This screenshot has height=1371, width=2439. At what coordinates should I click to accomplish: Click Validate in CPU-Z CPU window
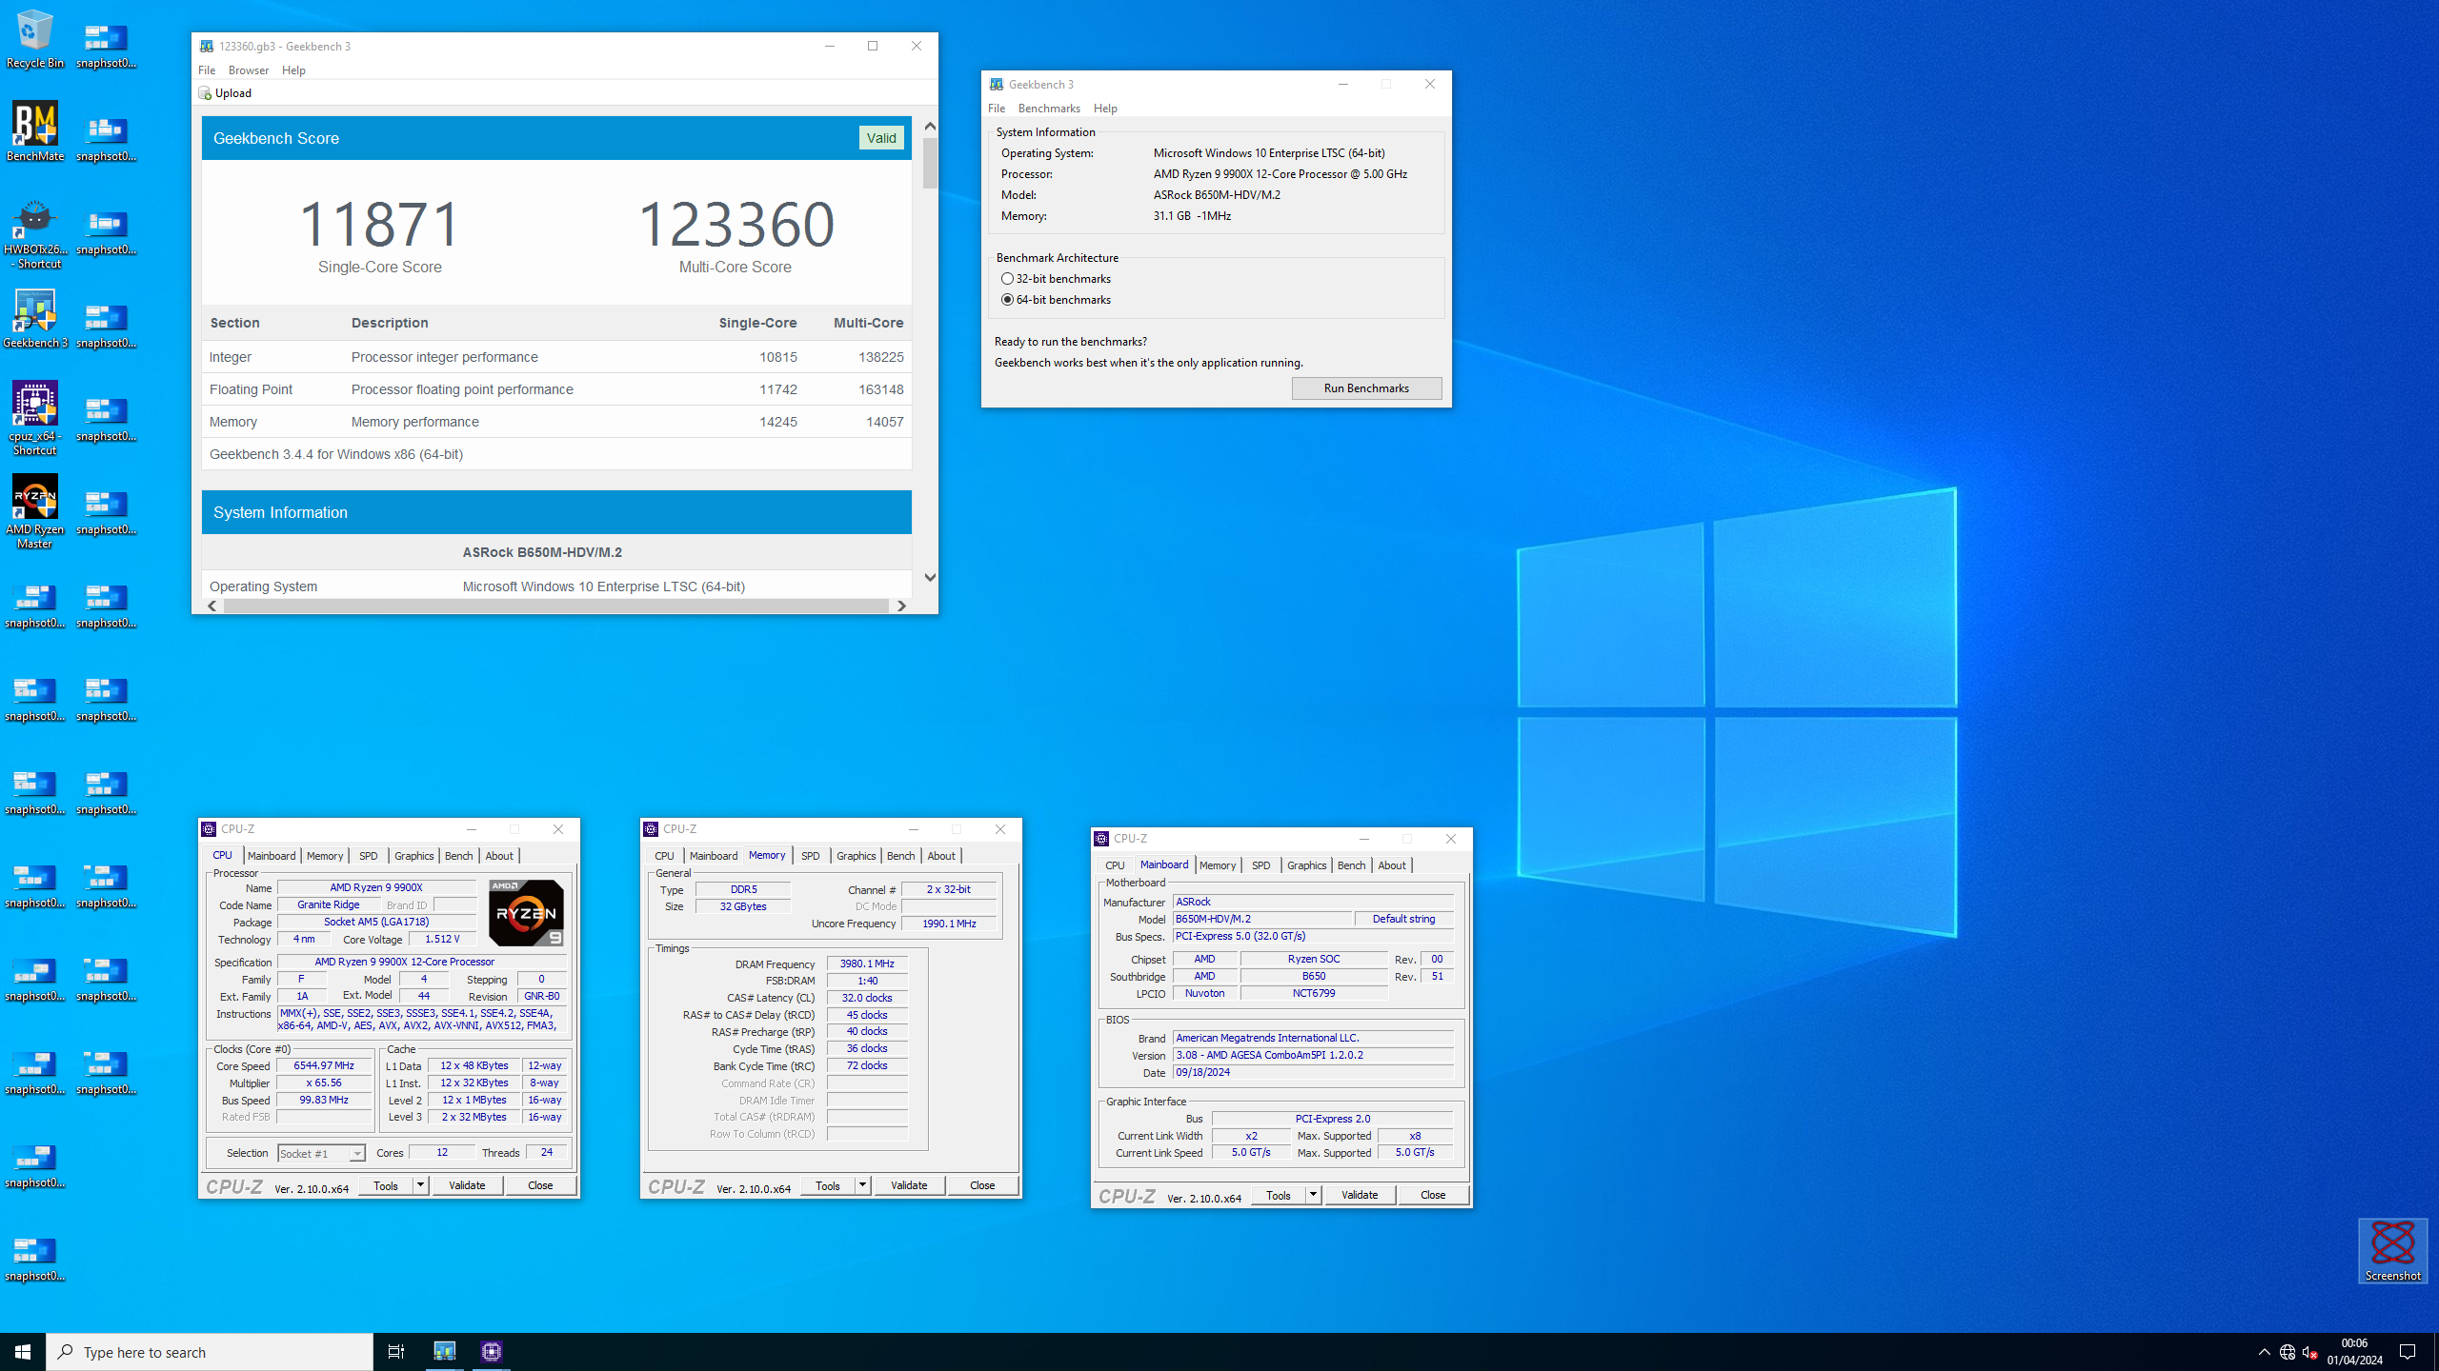[x=467, y=1185]
